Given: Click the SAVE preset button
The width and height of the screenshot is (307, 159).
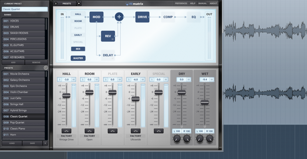Looking at the screenshot, I should click(x=32, y=143).
